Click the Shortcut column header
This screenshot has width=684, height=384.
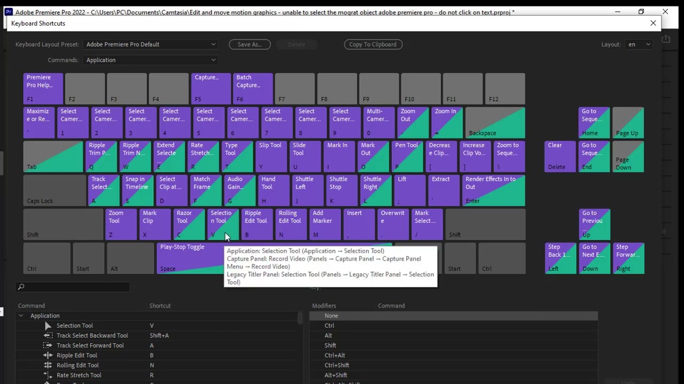[160, 306]
